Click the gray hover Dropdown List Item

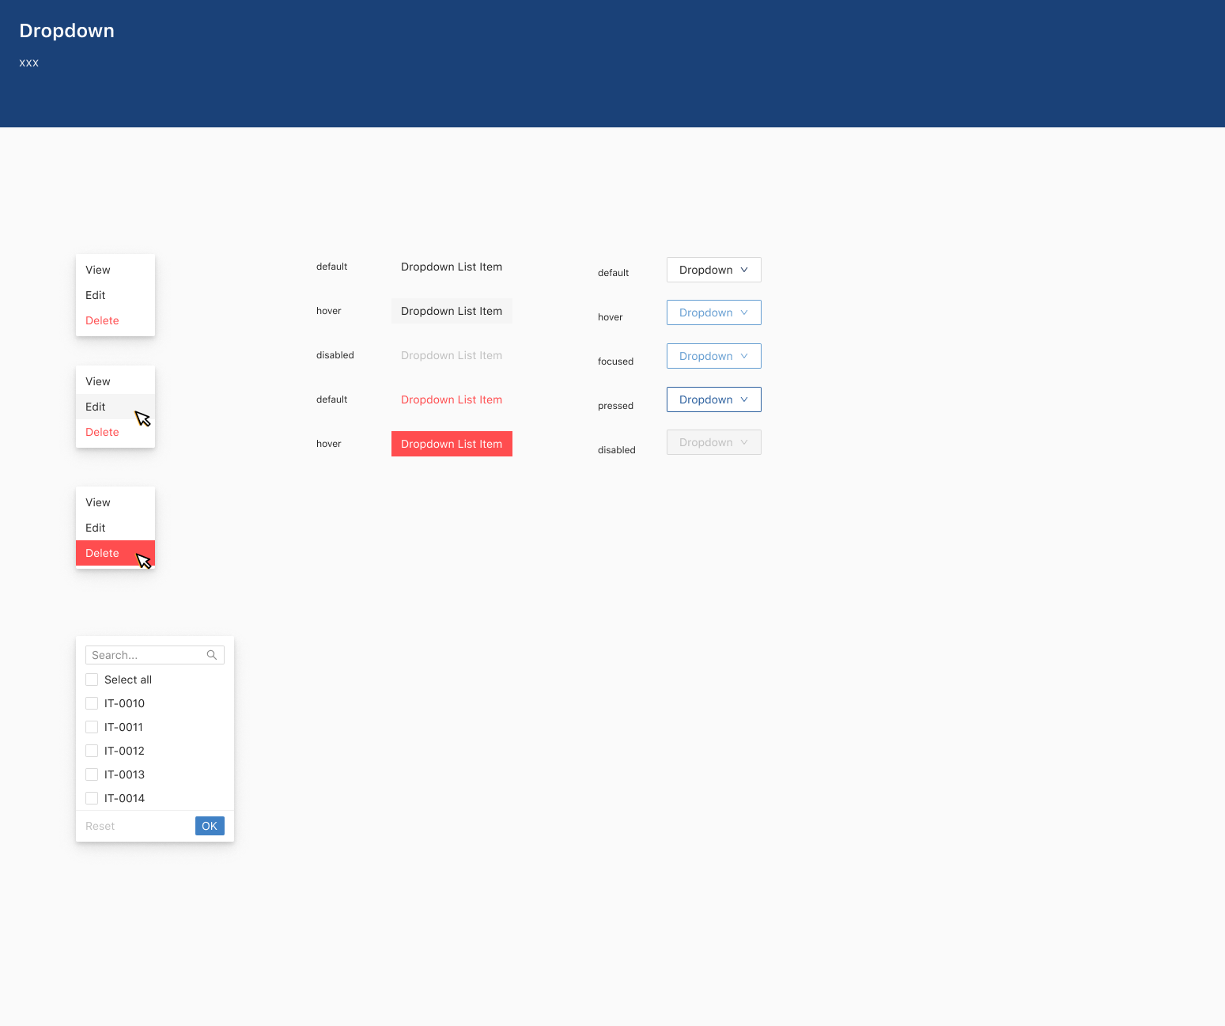(x=452, y=311)
